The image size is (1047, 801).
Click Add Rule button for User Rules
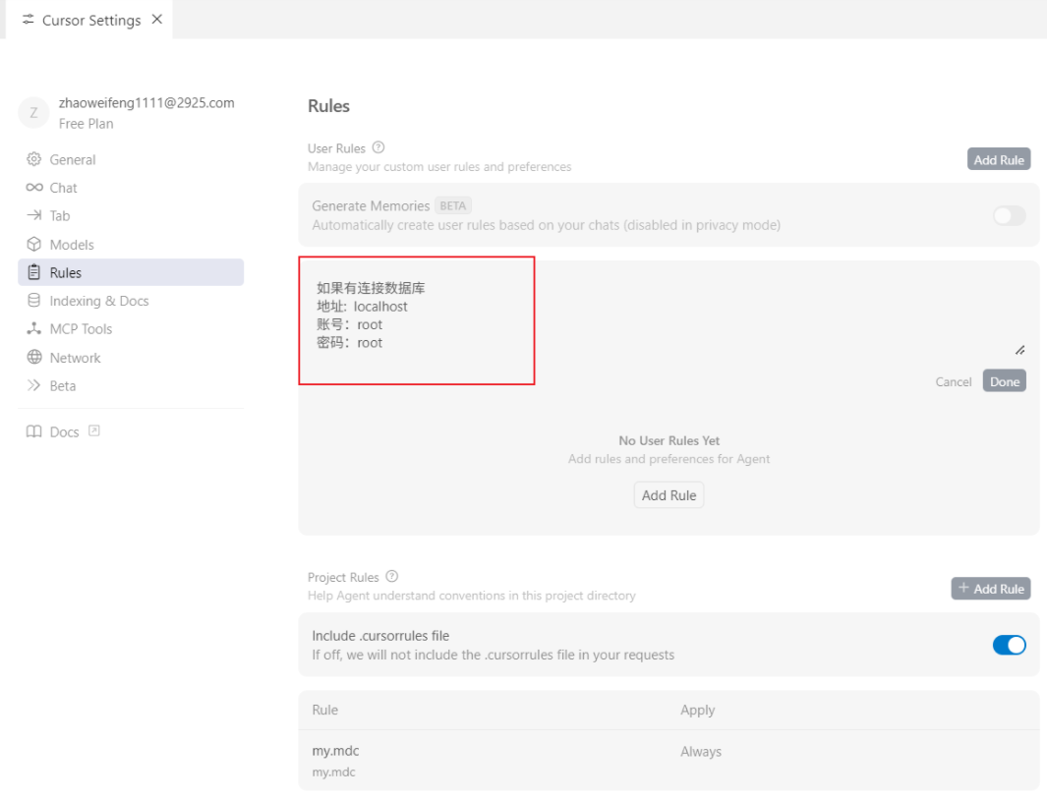(999, 159)
